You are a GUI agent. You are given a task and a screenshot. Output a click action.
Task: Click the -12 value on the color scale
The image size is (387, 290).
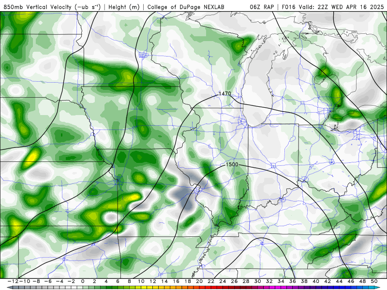pos(13,281)
